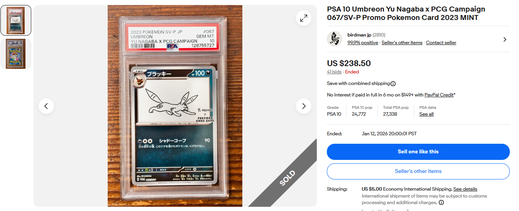Click the main PSA graded card image
519x211 pixels.
[175, 106]
